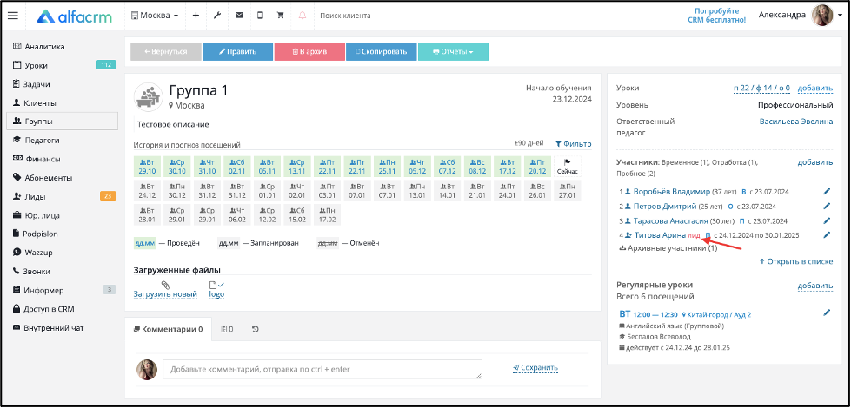Switch to the Комментарии 0 tab
The image size is (851, 408).
coord(169,328)
